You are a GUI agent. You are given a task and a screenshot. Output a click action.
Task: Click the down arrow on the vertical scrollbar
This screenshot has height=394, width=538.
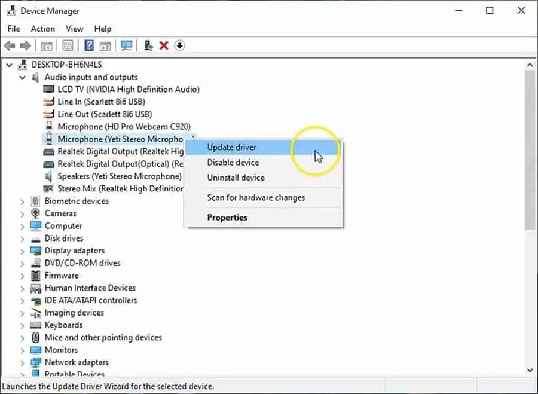click(530, 369)
